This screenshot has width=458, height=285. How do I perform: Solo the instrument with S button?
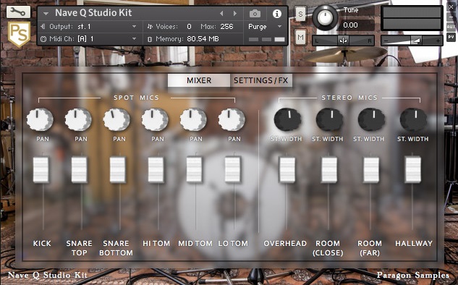point(300,14)
